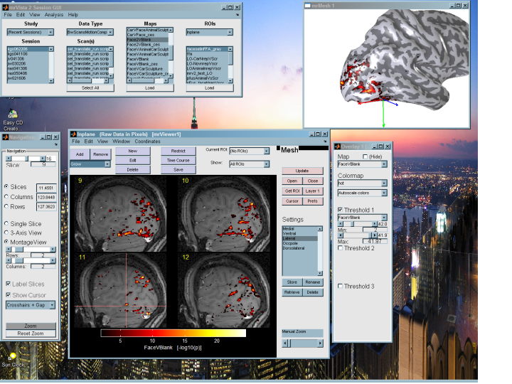Select the 3-Axis View radio button
Screen dimensions: 512x384
coord(6,233)
